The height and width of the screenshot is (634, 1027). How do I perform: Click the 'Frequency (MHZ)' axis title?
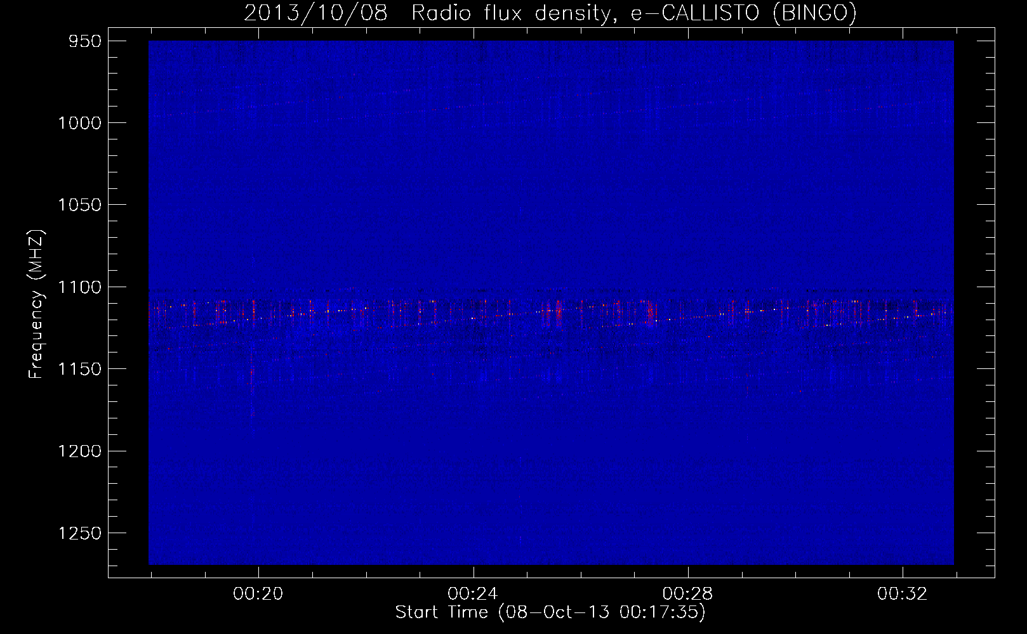tap(36, 304)
